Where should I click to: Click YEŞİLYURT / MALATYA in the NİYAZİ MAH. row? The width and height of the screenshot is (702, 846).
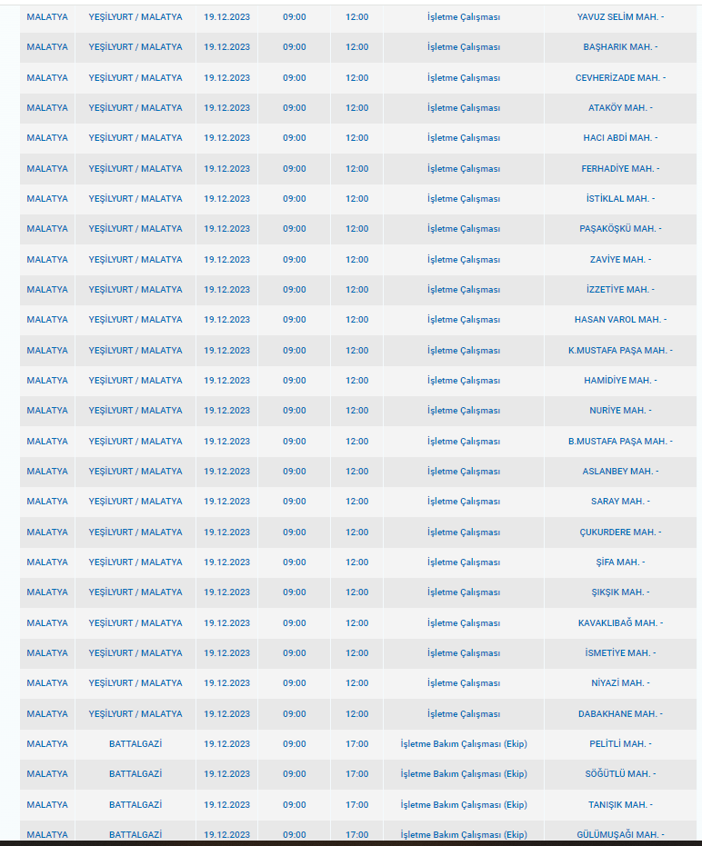(135, 683)
